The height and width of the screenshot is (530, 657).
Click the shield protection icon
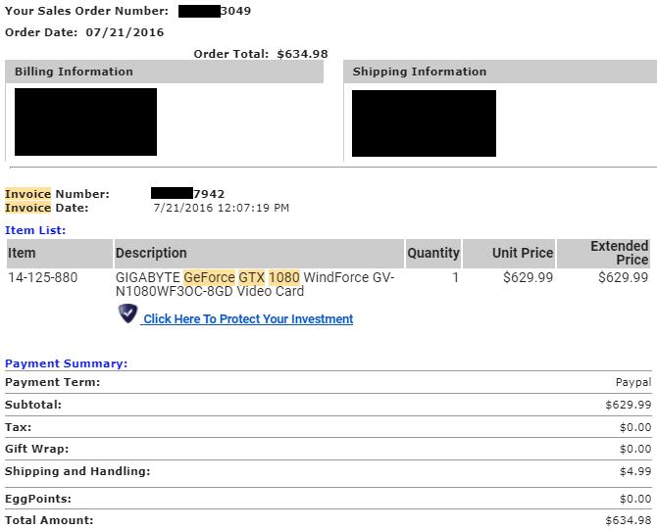click(128, 313)
